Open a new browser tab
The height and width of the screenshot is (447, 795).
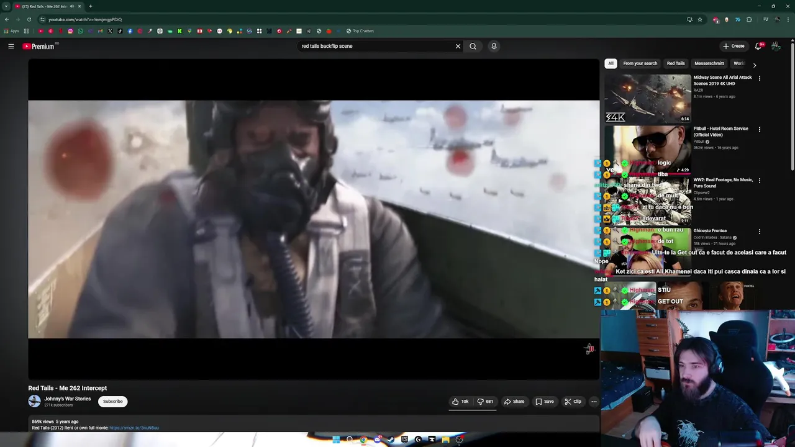point(91,6)
